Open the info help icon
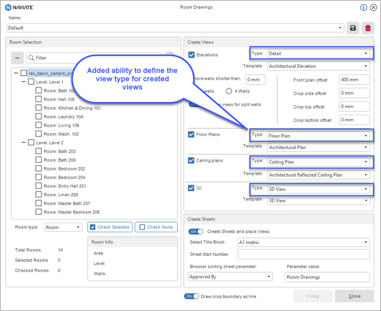381x311 pixels. point(364,7)
